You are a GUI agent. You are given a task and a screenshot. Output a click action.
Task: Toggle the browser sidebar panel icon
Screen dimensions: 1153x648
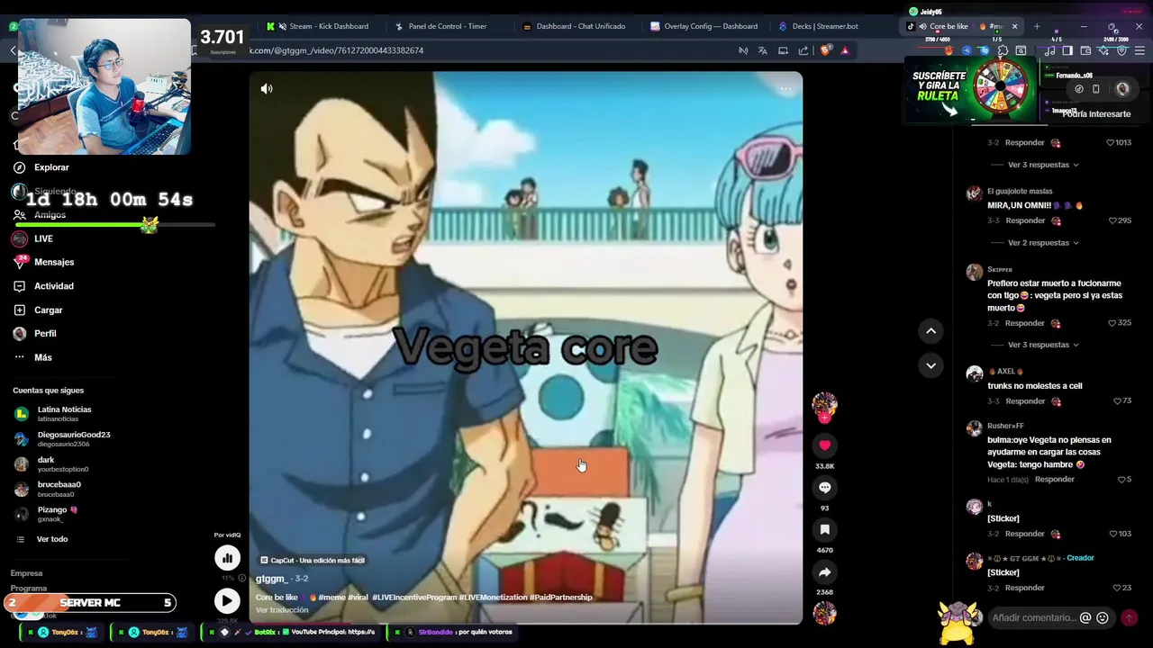[x=1067, y=51]
